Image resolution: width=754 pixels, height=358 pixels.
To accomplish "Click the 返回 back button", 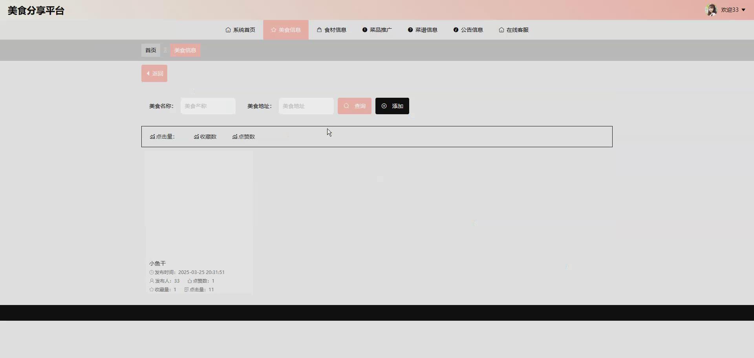I will tap(154, 73).
